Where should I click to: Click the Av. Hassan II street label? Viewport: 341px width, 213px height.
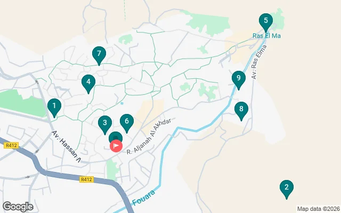click(66, 147)
